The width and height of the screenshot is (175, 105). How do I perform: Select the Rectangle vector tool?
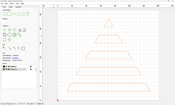9,14
